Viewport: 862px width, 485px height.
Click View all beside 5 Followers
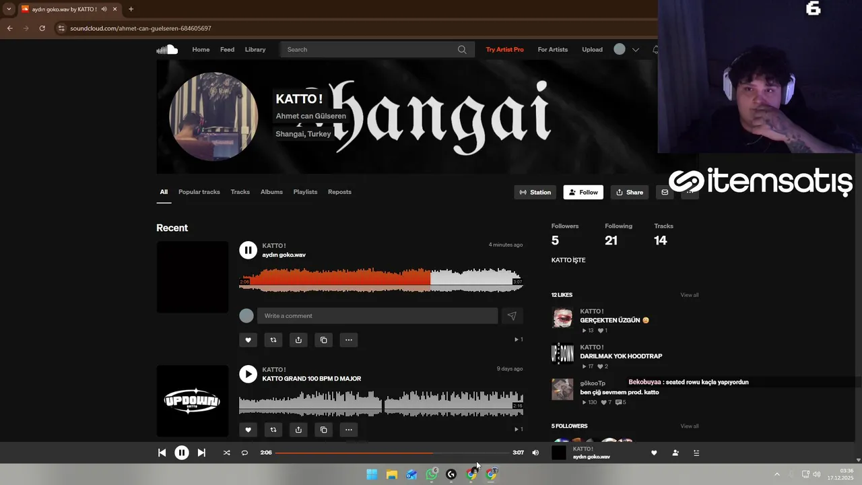pyautogui.click(x=689, y=426)
